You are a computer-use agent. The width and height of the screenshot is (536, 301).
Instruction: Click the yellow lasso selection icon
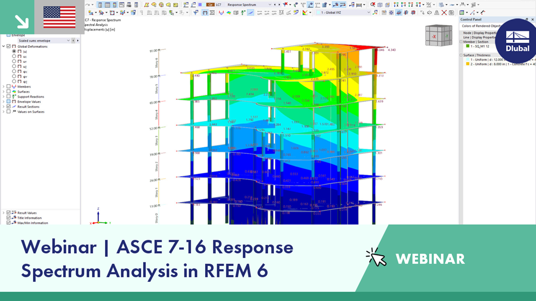pyautogui.click(x=169, y=5)
